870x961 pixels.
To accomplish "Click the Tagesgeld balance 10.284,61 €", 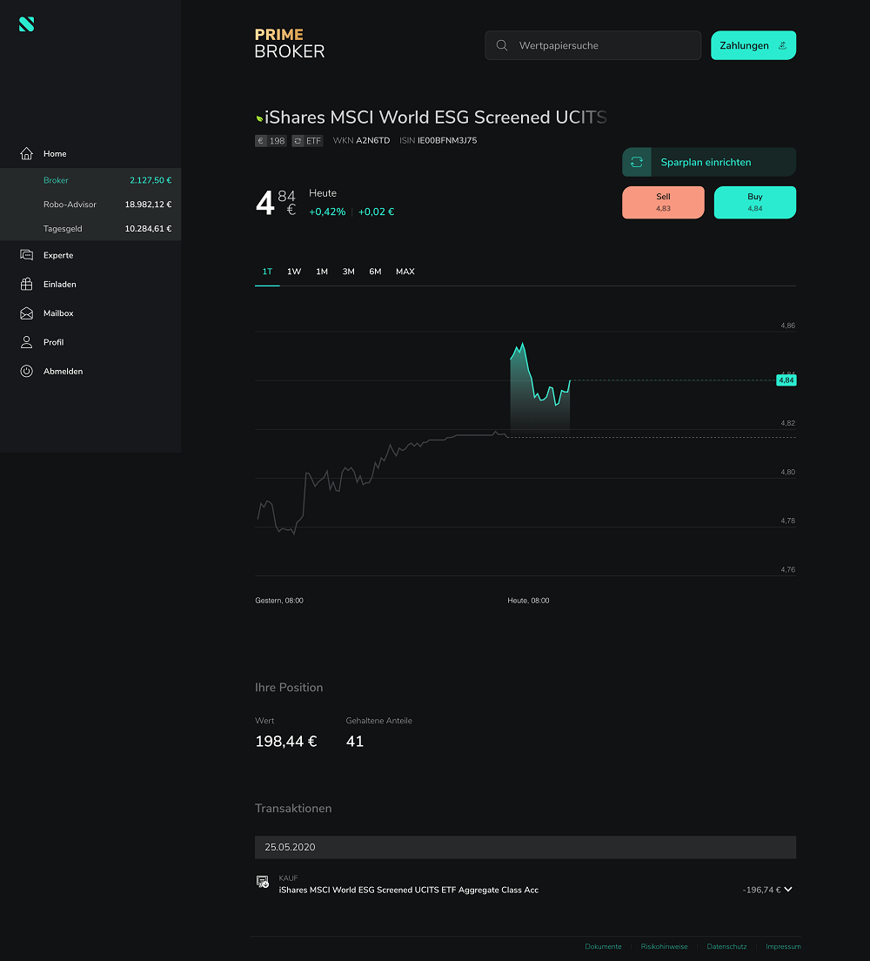I will coord(148,229).
